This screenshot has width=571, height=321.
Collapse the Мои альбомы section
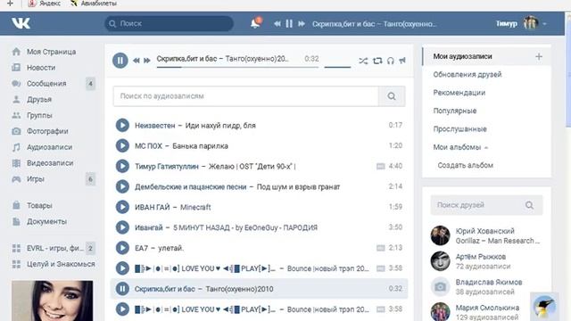[x=460, y=147]
